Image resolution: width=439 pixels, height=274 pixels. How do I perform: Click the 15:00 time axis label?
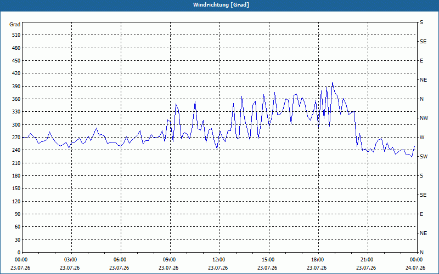269,260
